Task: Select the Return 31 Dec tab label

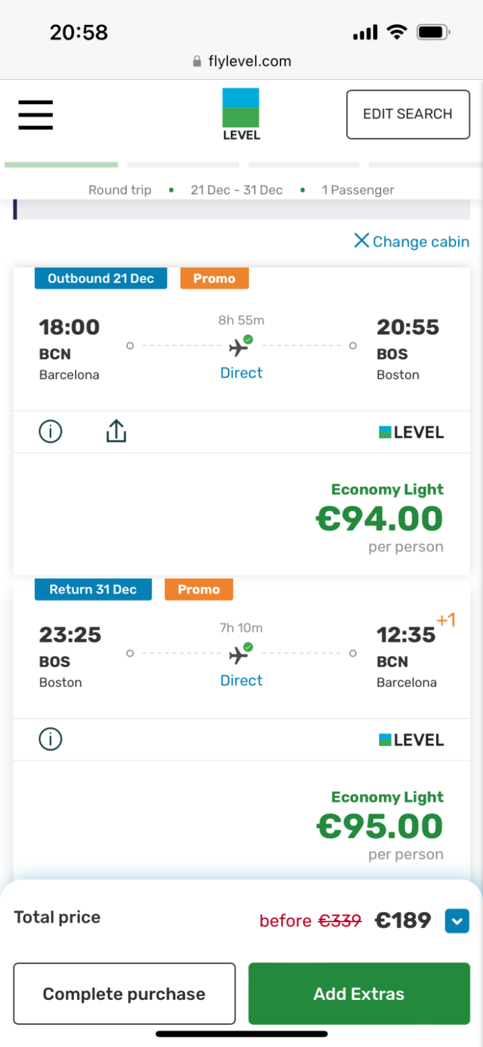Action: click(x=93, y=589)
